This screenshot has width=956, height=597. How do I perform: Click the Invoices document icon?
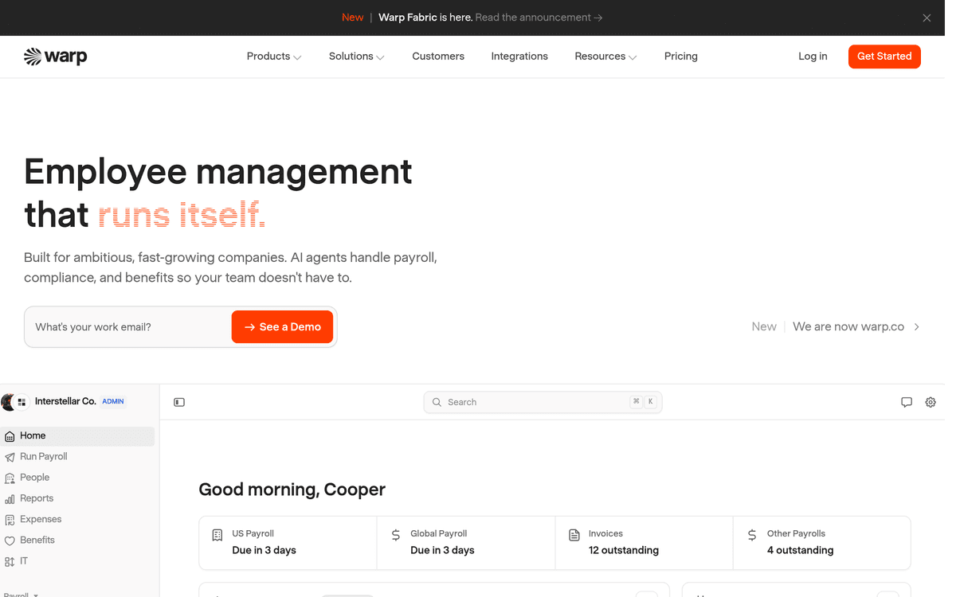coord(574,536)
